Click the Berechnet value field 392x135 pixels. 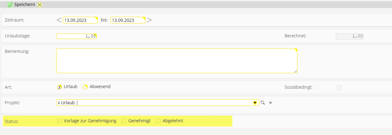coord(349,36)
